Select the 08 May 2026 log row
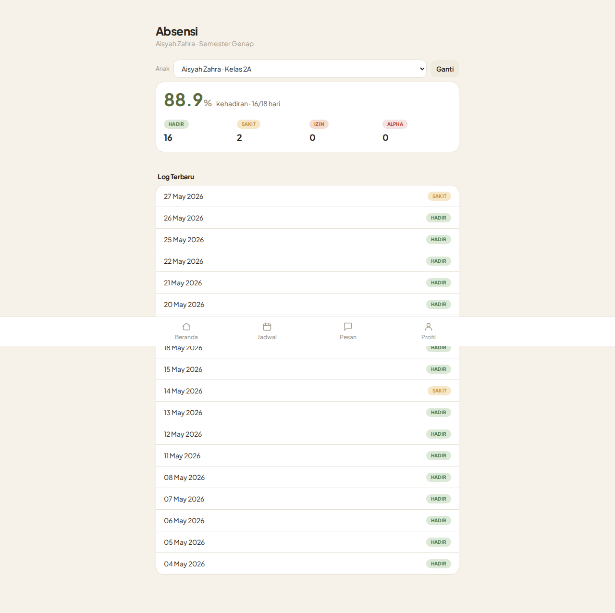Screen dimensions: 615x613 click(x=307, y=477)
